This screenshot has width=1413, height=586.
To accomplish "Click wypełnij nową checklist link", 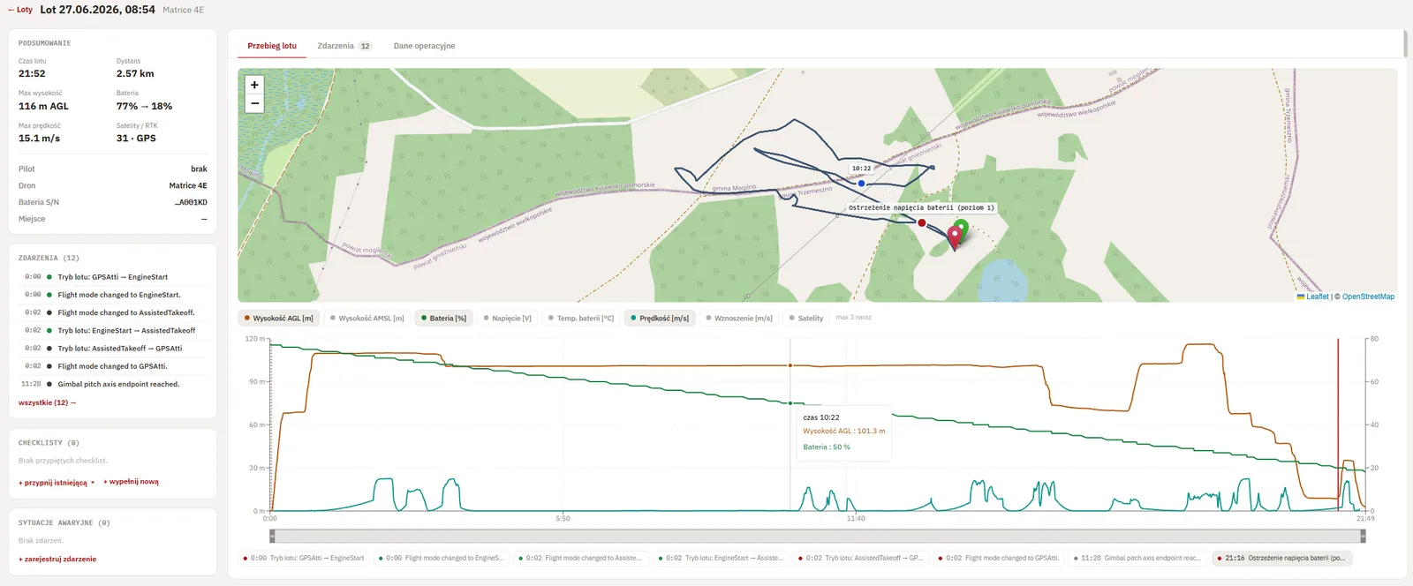I will (131, 482).
